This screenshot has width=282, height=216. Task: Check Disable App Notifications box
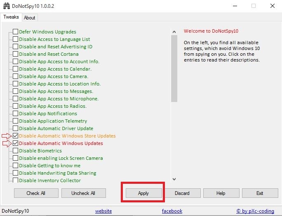point(16,114)
